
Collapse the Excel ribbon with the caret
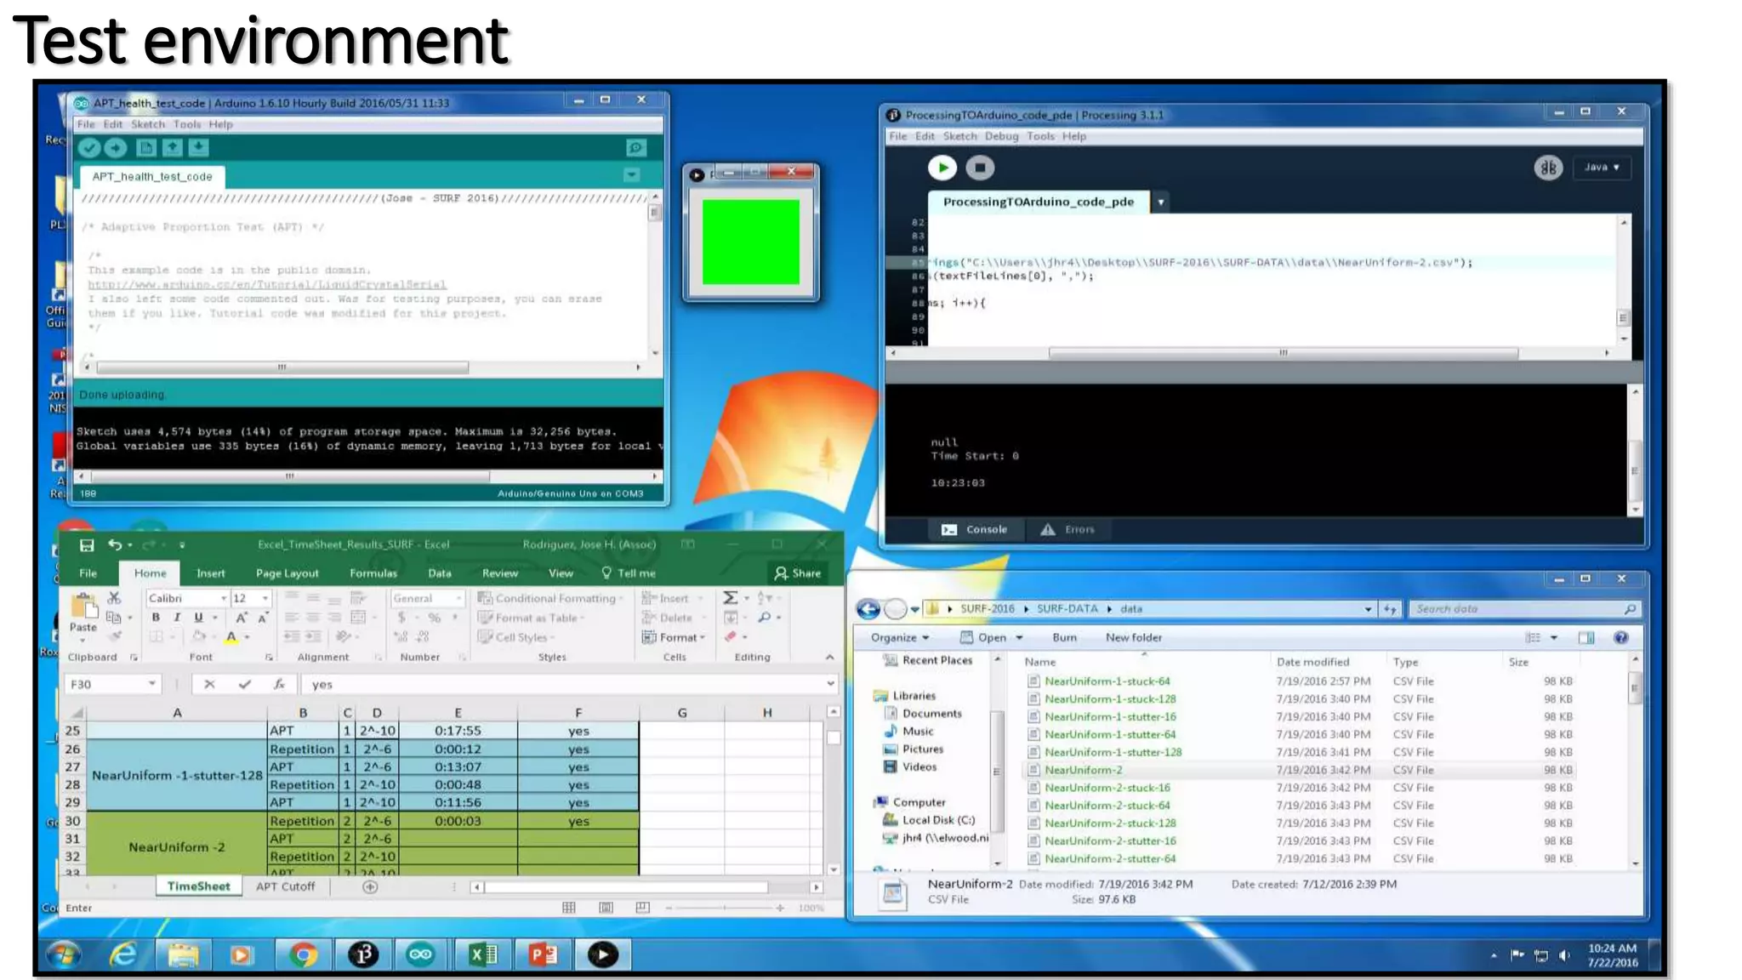click(x=829, y=657)
